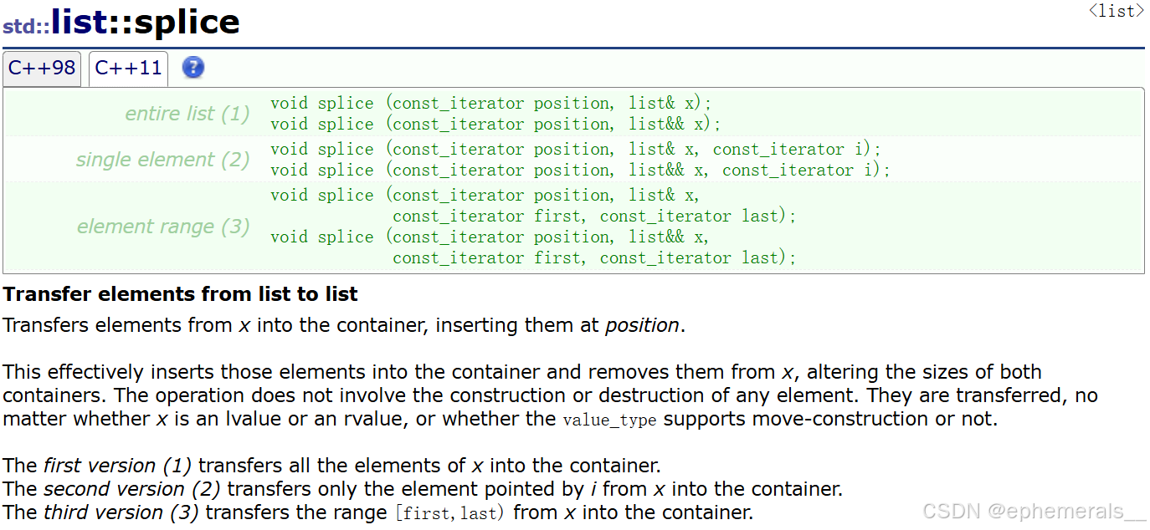Select the element range (3) label
This screenshot has width=1150, height=530.
click(163, 227)
